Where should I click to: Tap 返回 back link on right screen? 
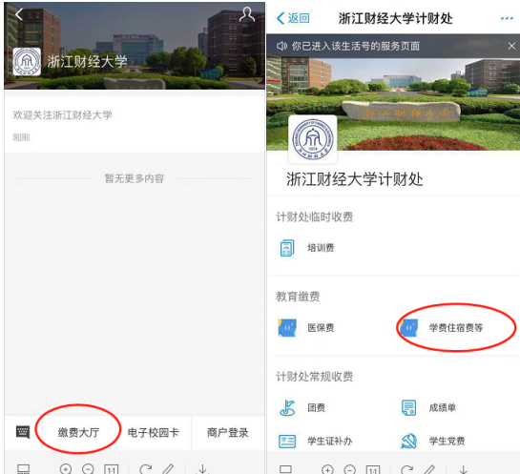(293, 18)
